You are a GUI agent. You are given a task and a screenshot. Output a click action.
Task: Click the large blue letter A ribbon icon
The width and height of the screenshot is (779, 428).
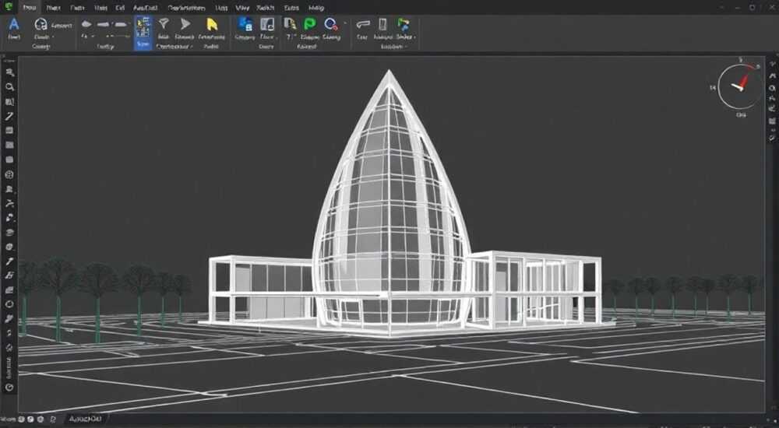(x=14, y=24)
